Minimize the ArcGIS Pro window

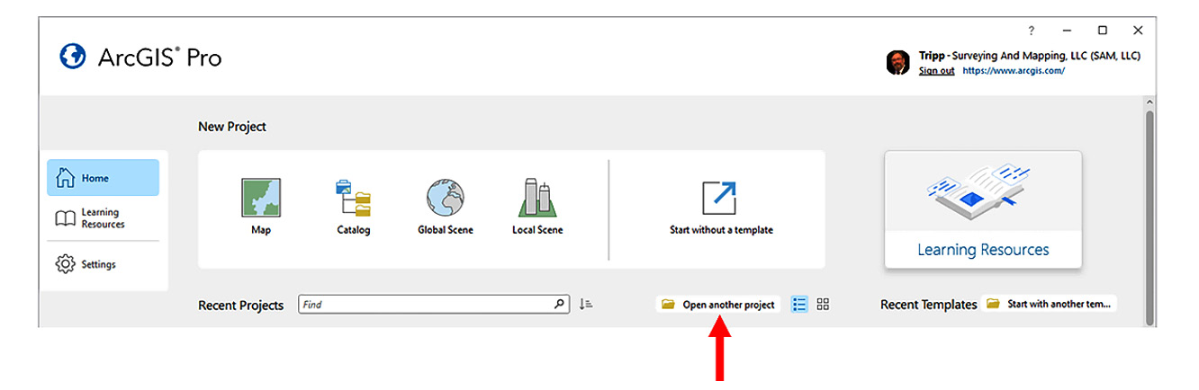[x=1068, y=31]
